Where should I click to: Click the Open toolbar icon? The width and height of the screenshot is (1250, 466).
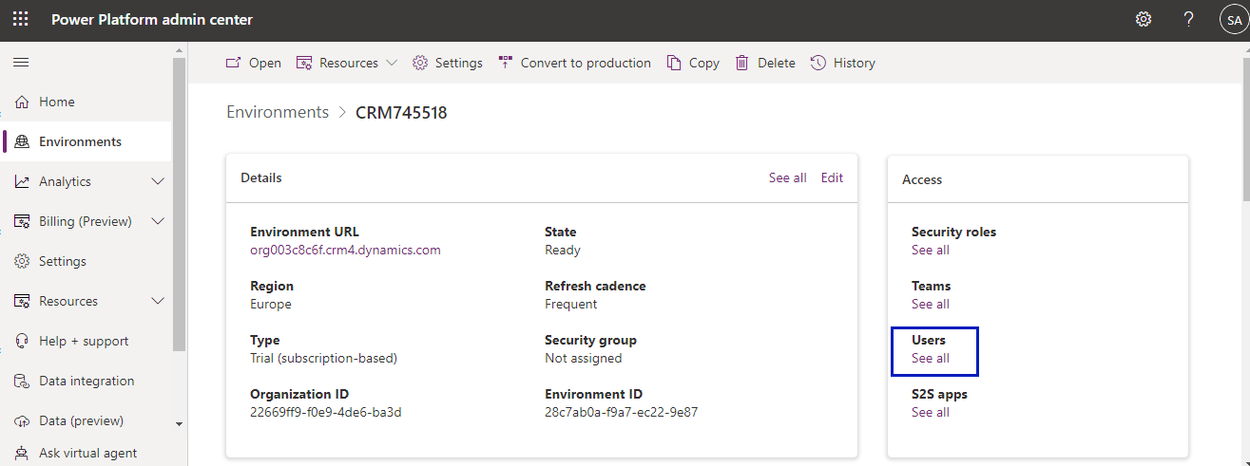pos(233,63)
